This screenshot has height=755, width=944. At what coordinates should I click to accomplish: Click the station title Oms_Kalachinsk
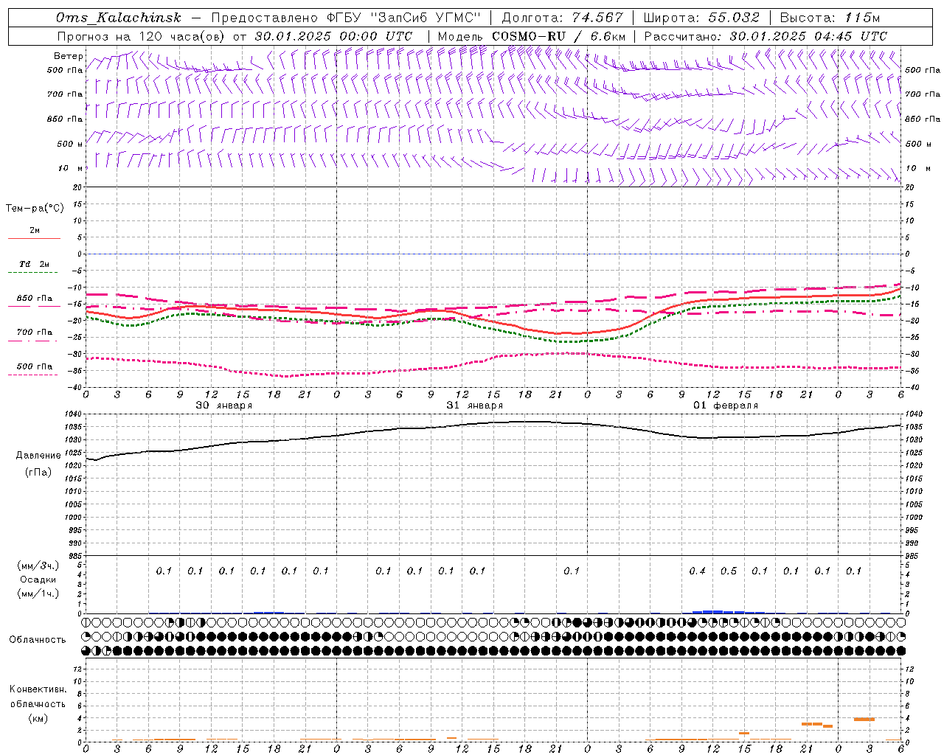click(119, 18)
